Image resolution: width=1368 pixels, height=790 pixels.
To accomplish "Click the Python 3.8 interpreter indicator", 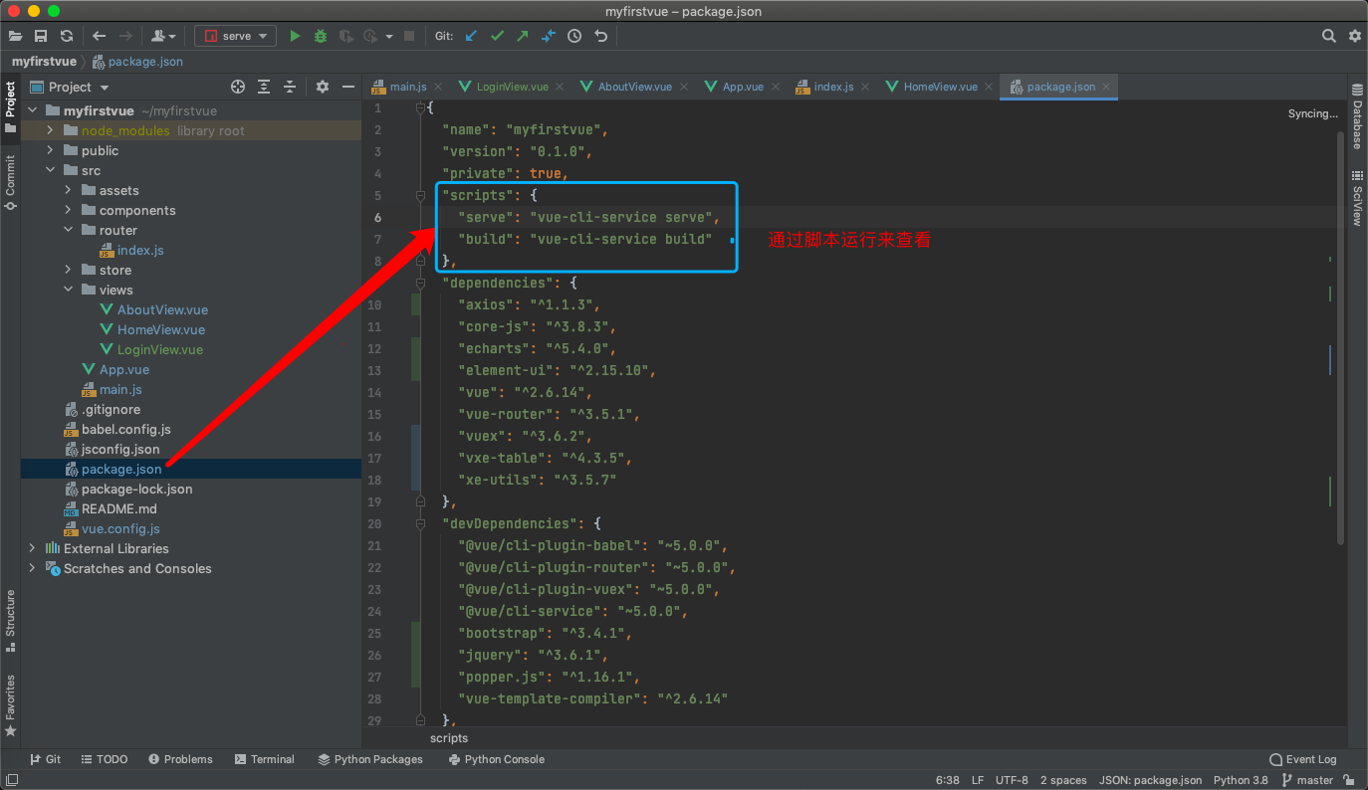I will coord(1241,780).
